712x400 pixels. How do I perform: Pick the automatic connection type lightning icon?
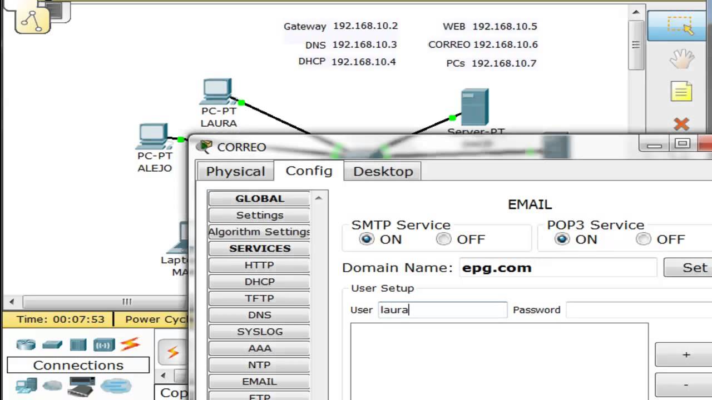pos(173,352)
